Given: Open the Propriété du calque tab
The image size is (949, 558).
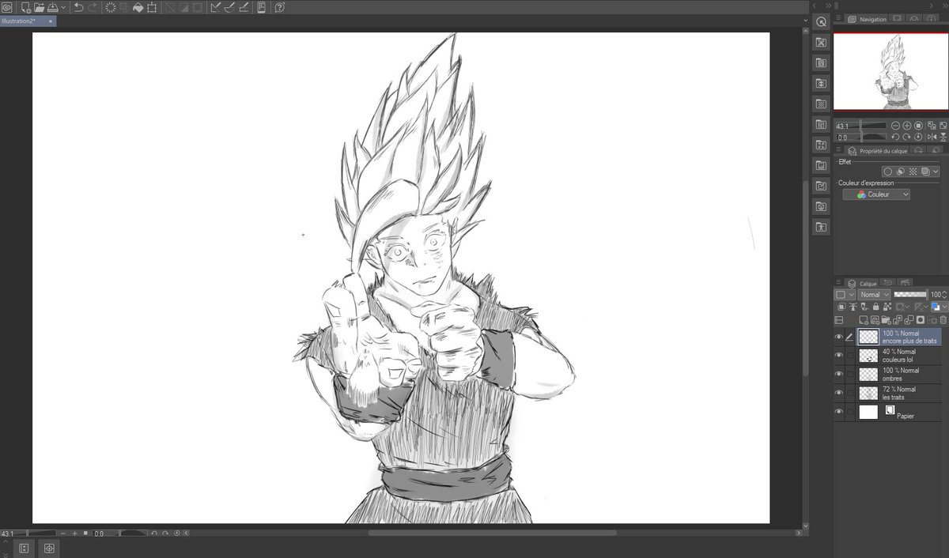Looking at the screenshot, I should [877, 151].
